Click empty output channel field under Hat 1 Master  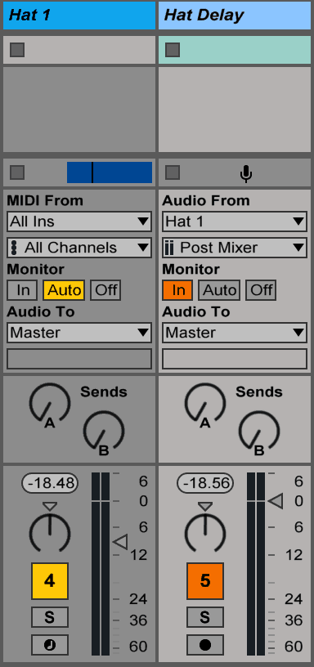click(x=79, y=359)
